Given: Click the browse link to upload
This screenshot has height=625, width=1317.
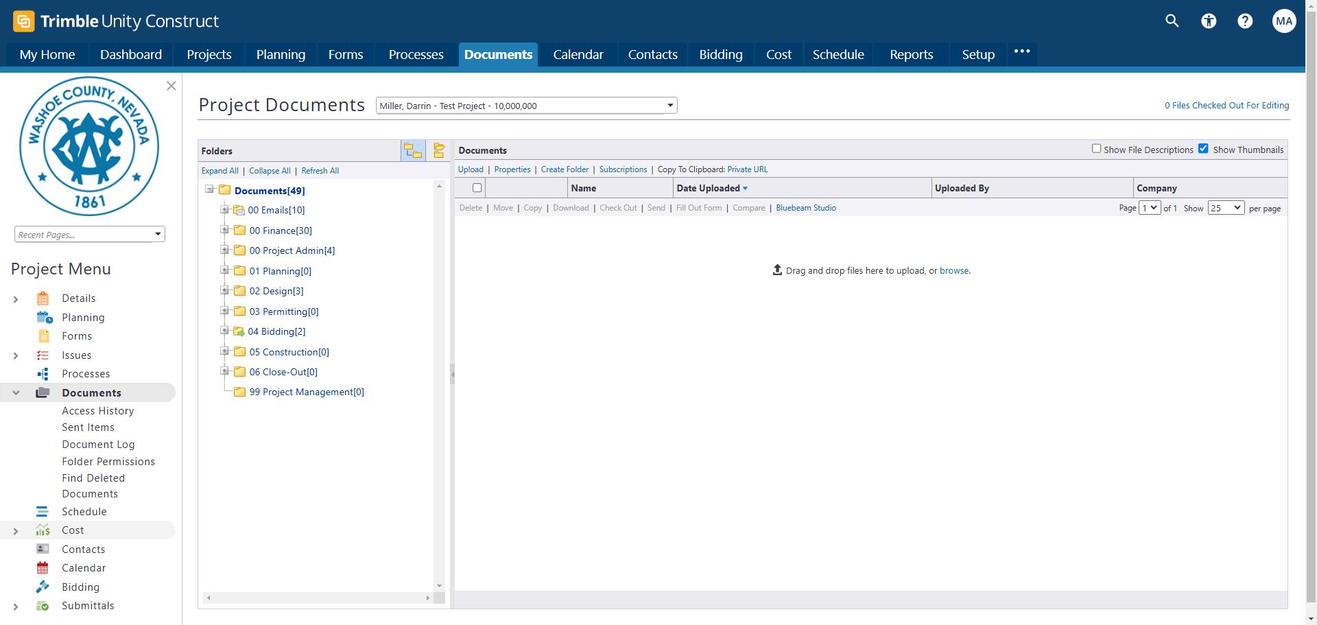Looking at the screenshot, I should pyautogui.click(x=954, y=271).
